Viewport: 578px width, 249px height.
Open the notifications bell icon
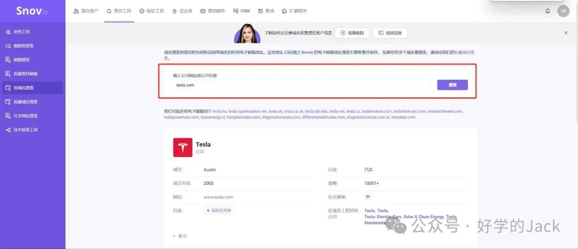click(x=547, y=11)
